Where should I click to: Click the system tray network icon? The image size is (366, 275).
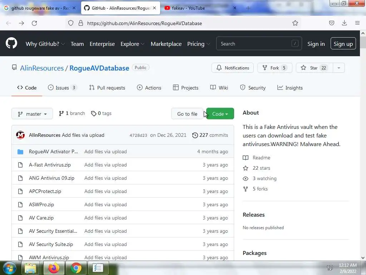[x=330, y=268]
